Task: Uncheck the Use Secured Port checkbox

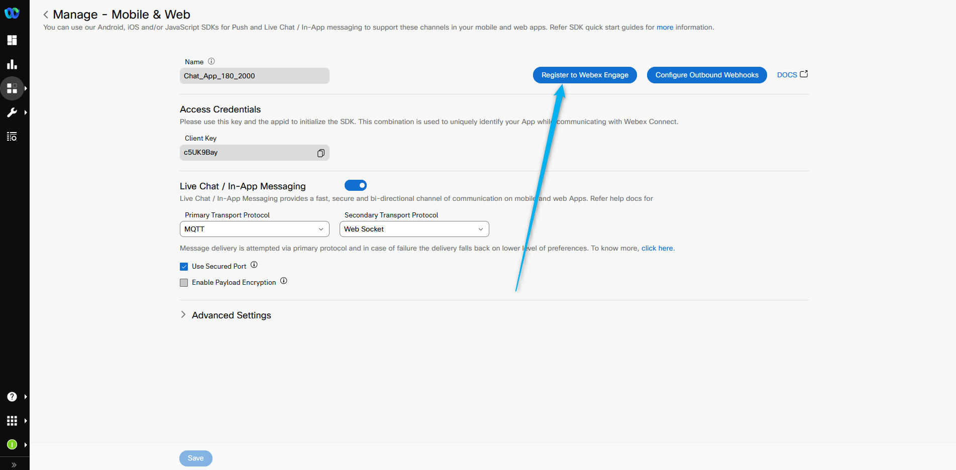Action: point(184,267)
